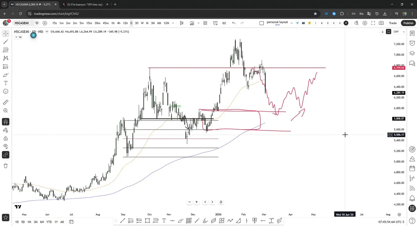The image size is (417, 226).
Task: Click the zoom in plus chart button
Action: (197, 202)
